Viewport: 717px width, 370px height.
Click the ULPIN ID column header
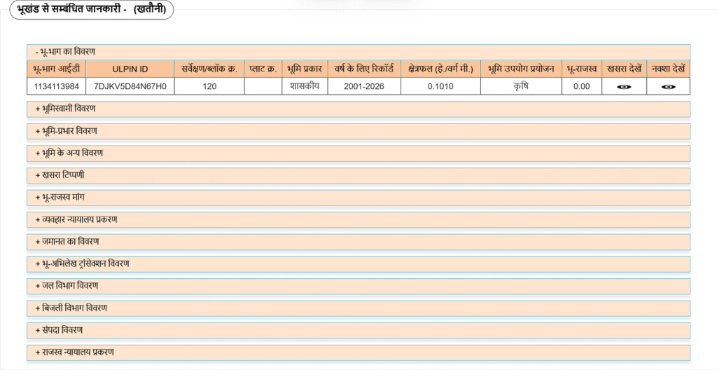(x=130, y=69)
